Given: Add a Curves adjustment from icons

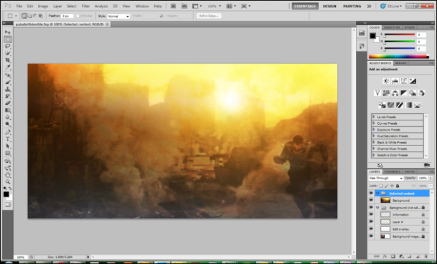Looking at the screenshot, I should [x=405, y=81].
